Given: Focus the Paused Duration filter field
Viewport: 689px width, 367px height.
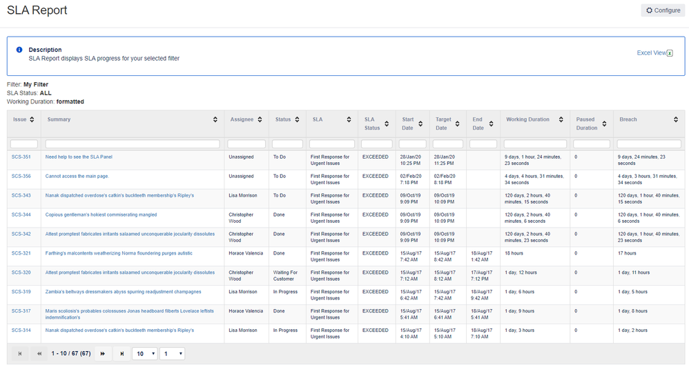Looking at the screenshot, I should [592, 144].
